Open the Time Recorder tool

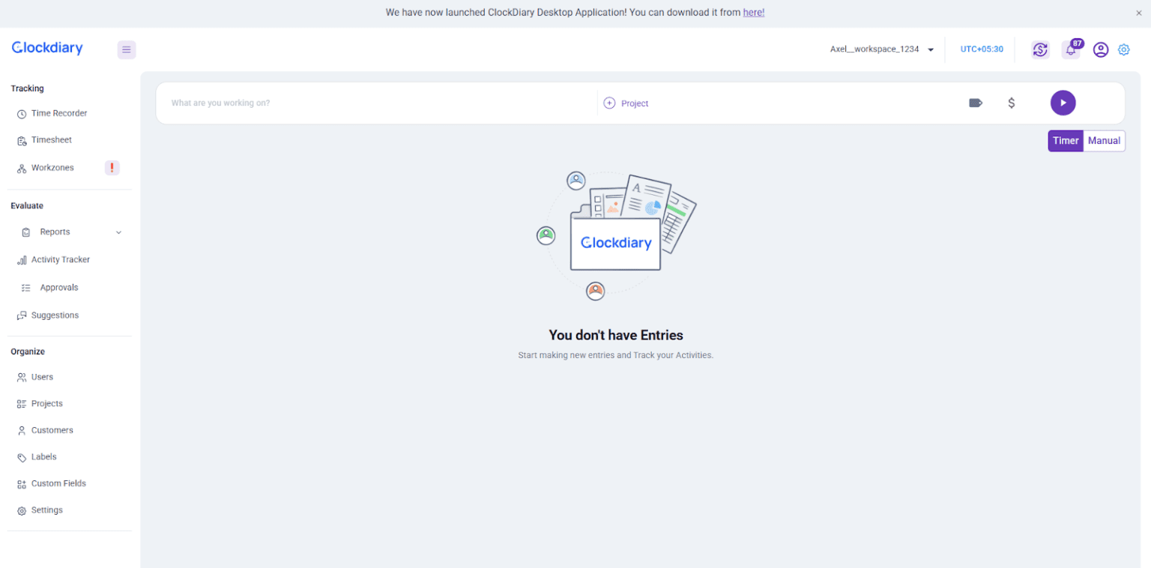click(58, 113)
